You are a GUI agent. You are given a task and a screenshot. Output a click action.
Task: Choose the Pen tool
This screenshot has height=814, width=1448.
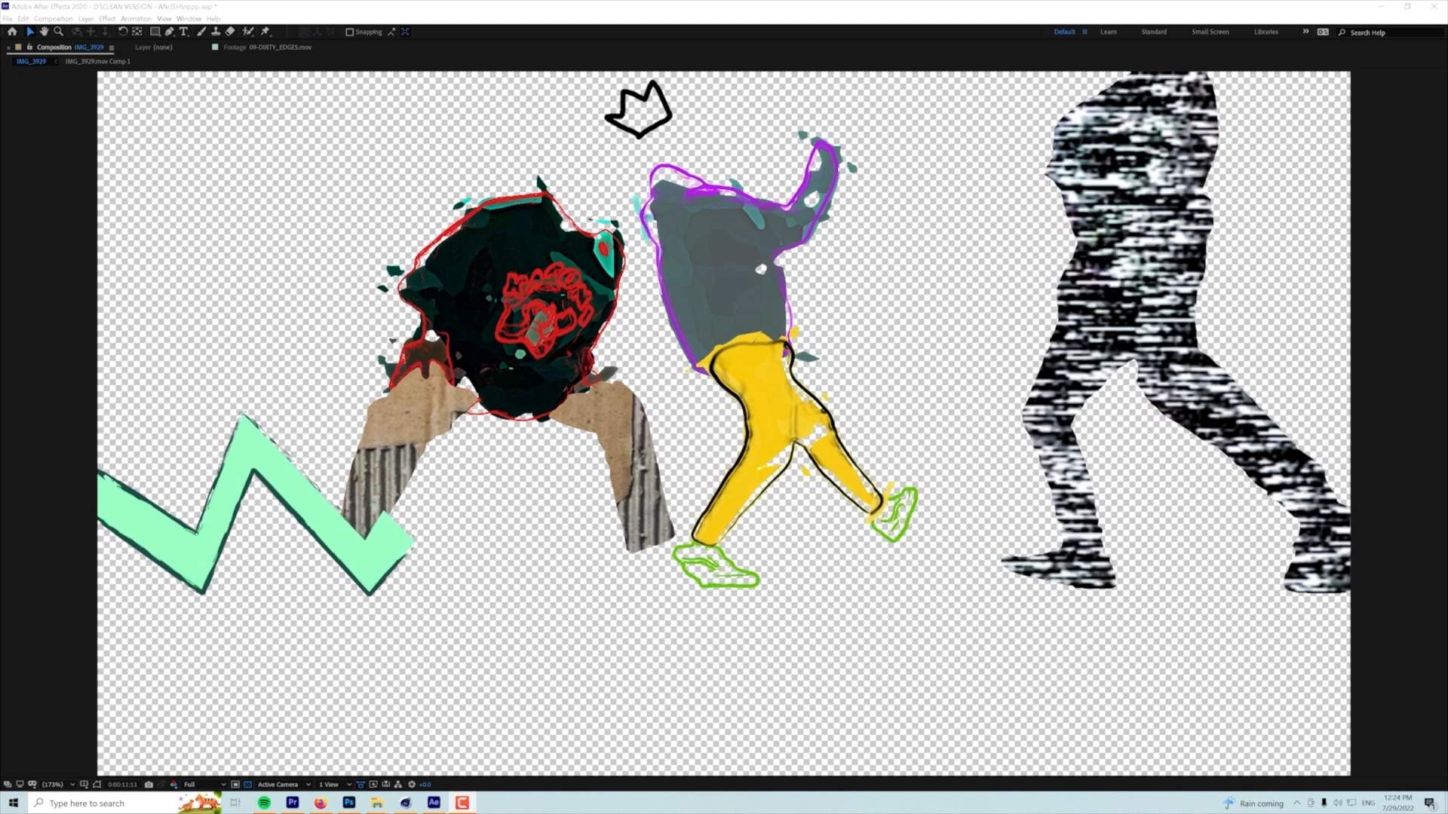pyautogui.click(x=169, y=32)
